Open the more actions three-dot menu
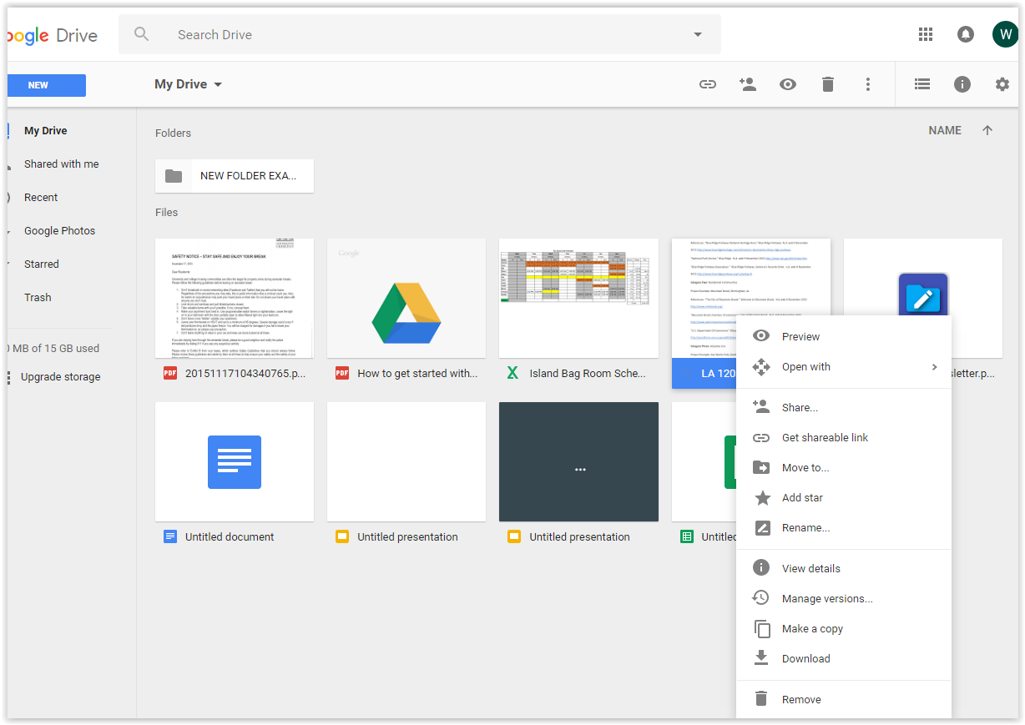1025x725 pixels. [x=868, y=84]
